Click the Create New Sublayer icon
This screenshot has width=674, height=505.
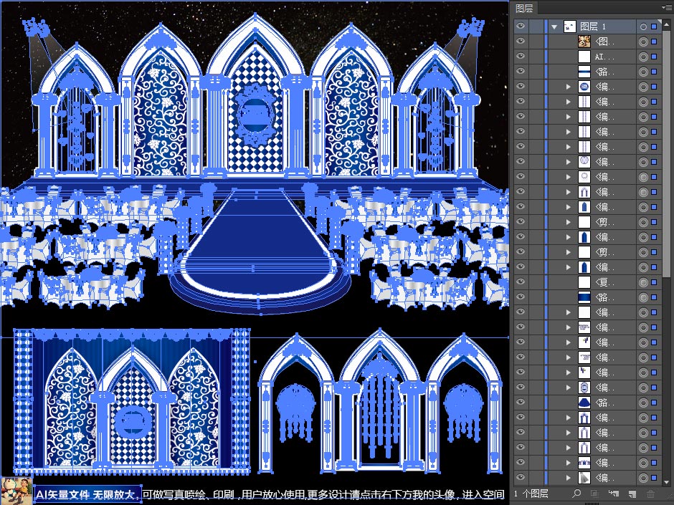point(614,494)
